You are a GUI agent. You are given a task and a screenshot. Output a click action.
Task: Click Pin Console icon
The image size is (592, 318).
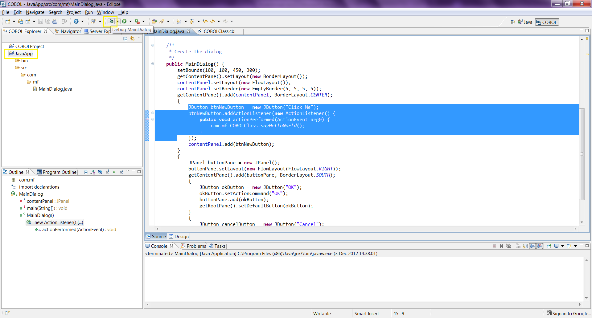[x=549, y=246]
